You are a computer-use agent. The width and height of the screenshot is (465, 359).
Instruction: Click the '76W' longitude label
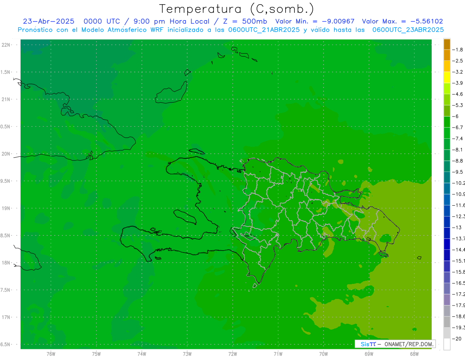[51, 354]
